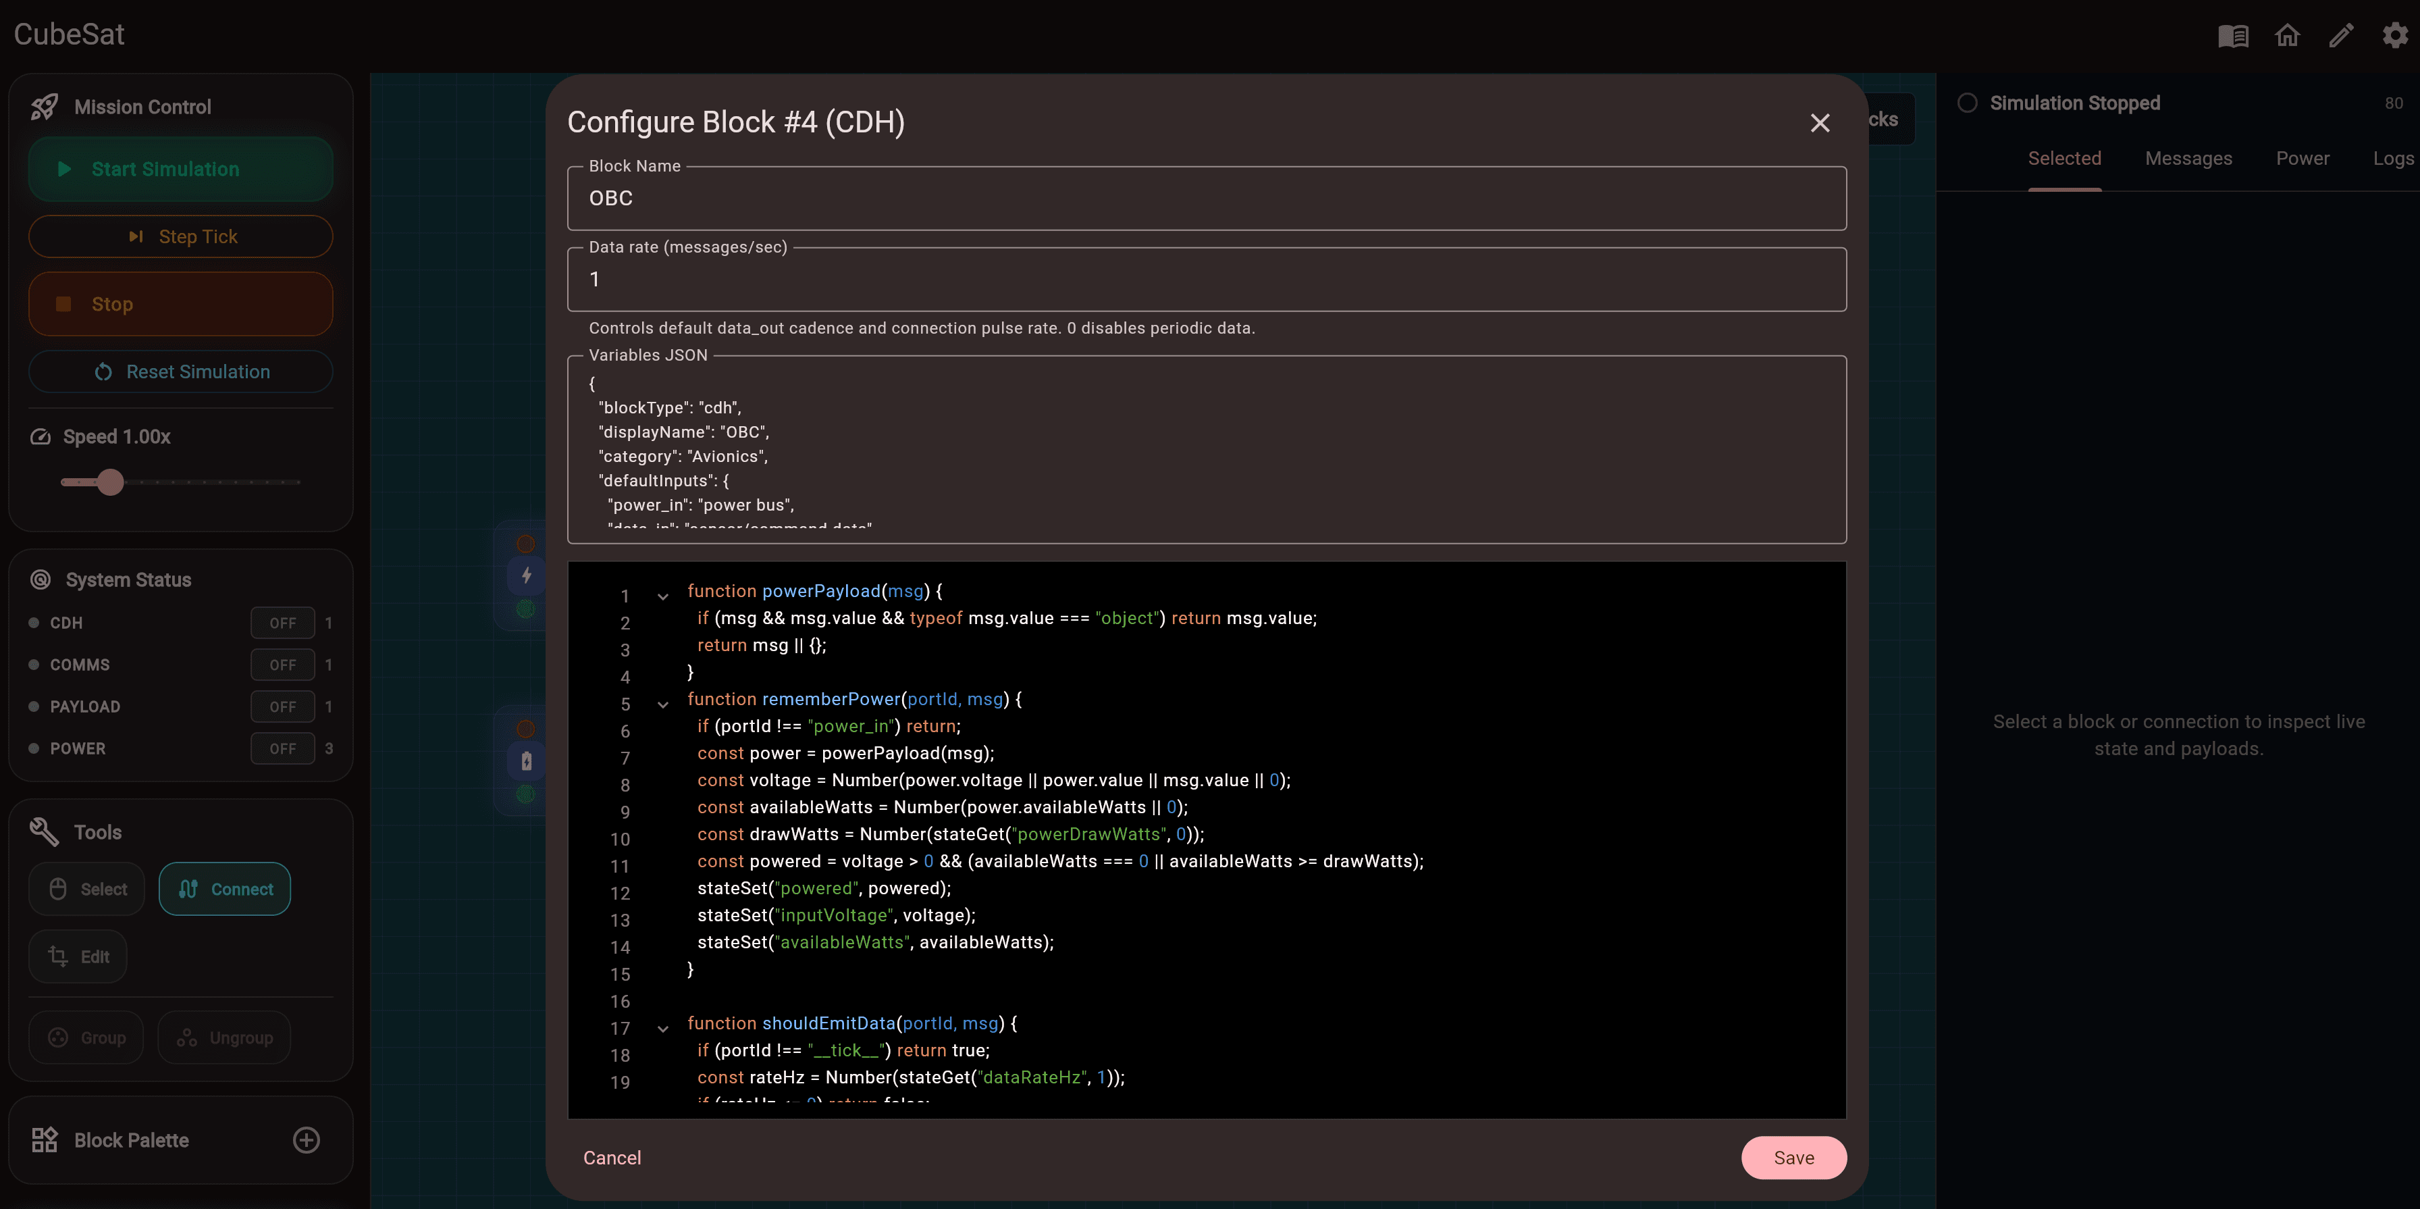Click the Data rate input field

[1206, 279]
